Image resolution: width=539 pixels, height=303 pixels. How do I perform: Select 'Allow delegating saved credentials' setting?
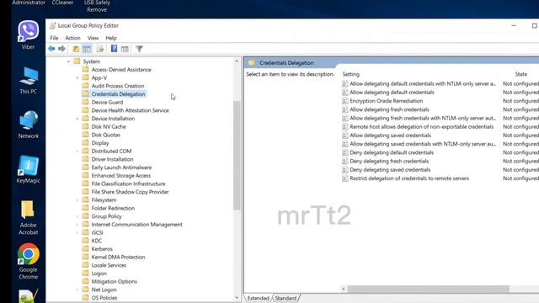[391, 136]
